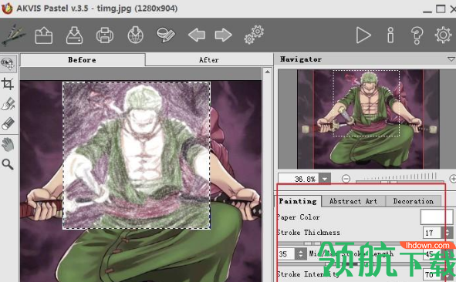Undo with the left arrow
The height and width of the screenshot is (282, 456).
(197, 35)
